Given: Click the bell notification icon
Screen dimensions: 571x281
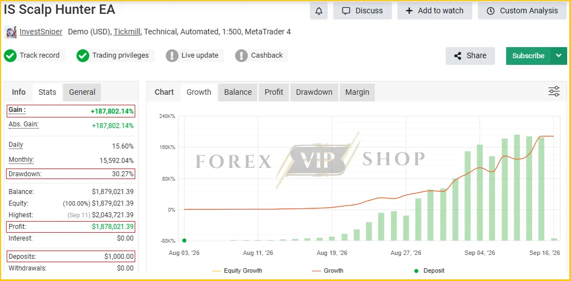Looking at the screenshot, I should click(319, 11).
